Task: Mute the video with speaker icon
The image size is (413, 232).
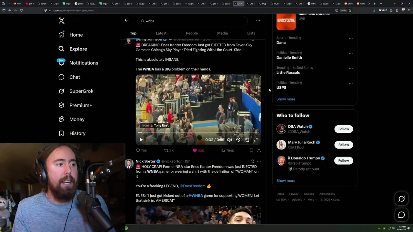Action: [x=229, y=140]
